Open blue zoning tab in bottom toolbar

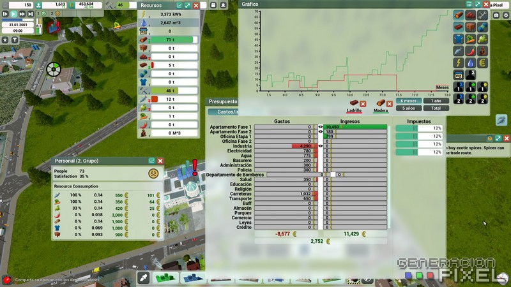[193, 278]
